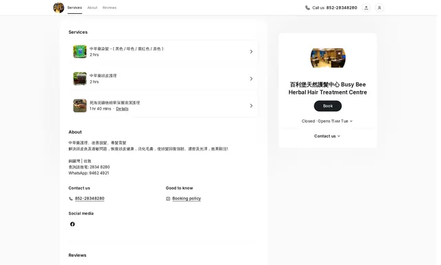Click the About section heading
The height and width of the screenshot is (265, 441).
point(75,132)
